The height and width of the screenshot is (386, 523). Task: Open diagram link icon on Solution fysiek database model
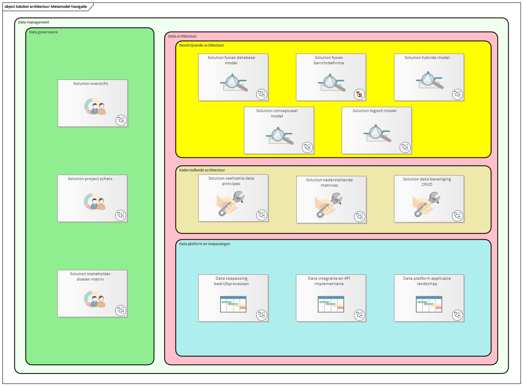[x=262, y=94]
